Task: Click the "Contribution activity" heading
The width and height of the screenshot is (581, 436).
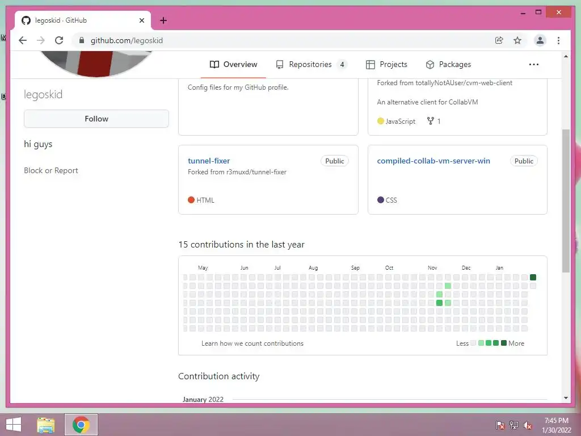Action: tap(219, 376)
